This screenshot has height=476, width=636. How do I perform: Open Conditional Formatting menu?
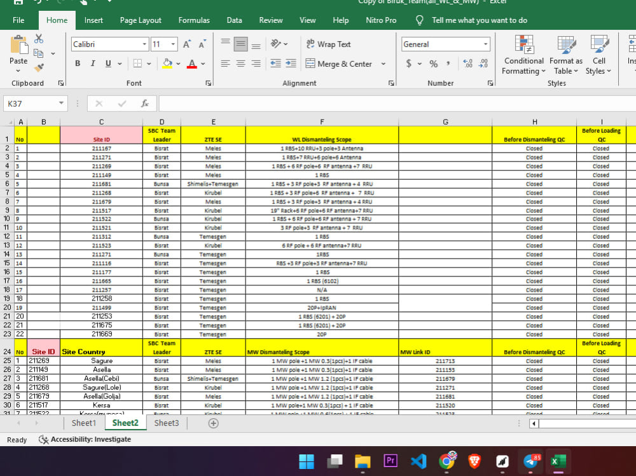click(523, 55)
